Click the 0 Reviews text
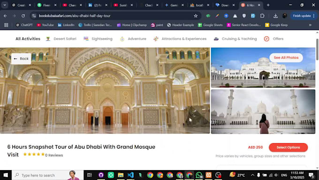Screen dimensions: 319x180 coord(54,155)
